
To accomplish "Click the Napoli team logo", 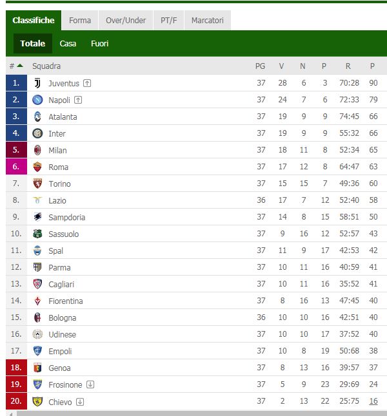I will coord(37,100).
